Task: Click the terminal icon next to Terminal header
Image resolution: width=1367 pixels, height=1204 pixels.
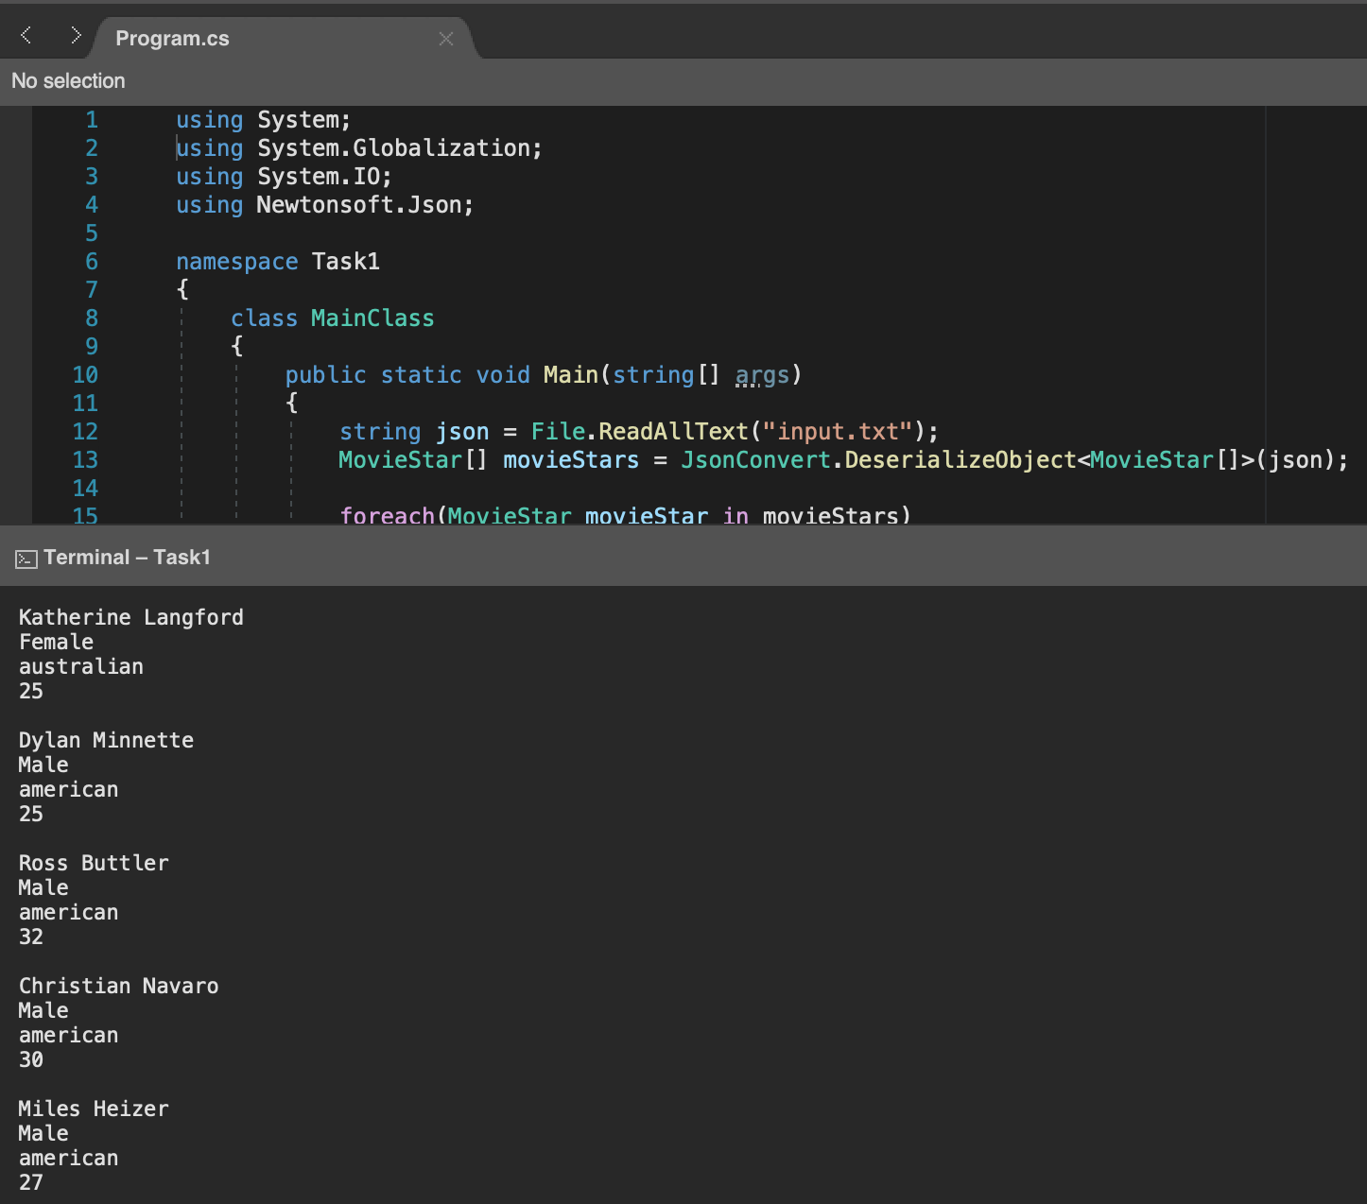Action: (25, 558)
